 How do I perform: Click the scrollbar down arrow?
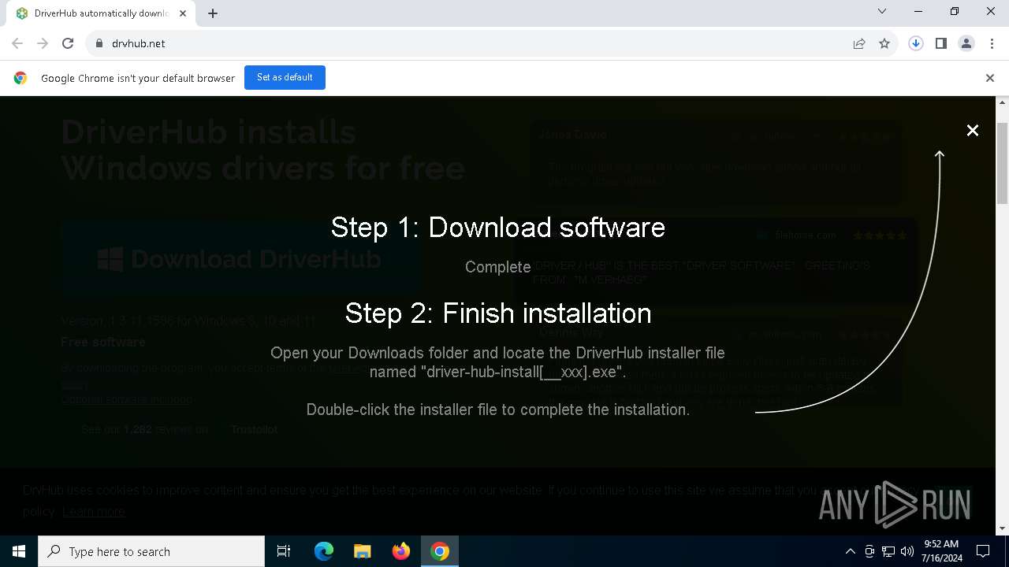point(1003,528)
